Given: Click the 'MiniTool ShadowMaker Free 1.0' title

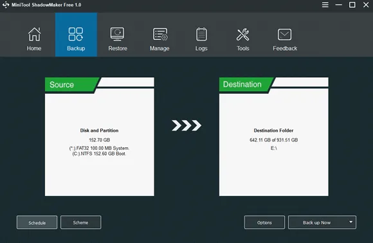Looking at the screenshot, I should pos(46,4).
